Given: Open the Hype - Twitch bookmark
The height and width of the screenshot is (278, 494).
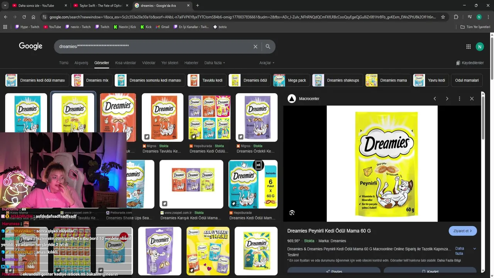Looking at the screenshot, I should pos(27,27).
